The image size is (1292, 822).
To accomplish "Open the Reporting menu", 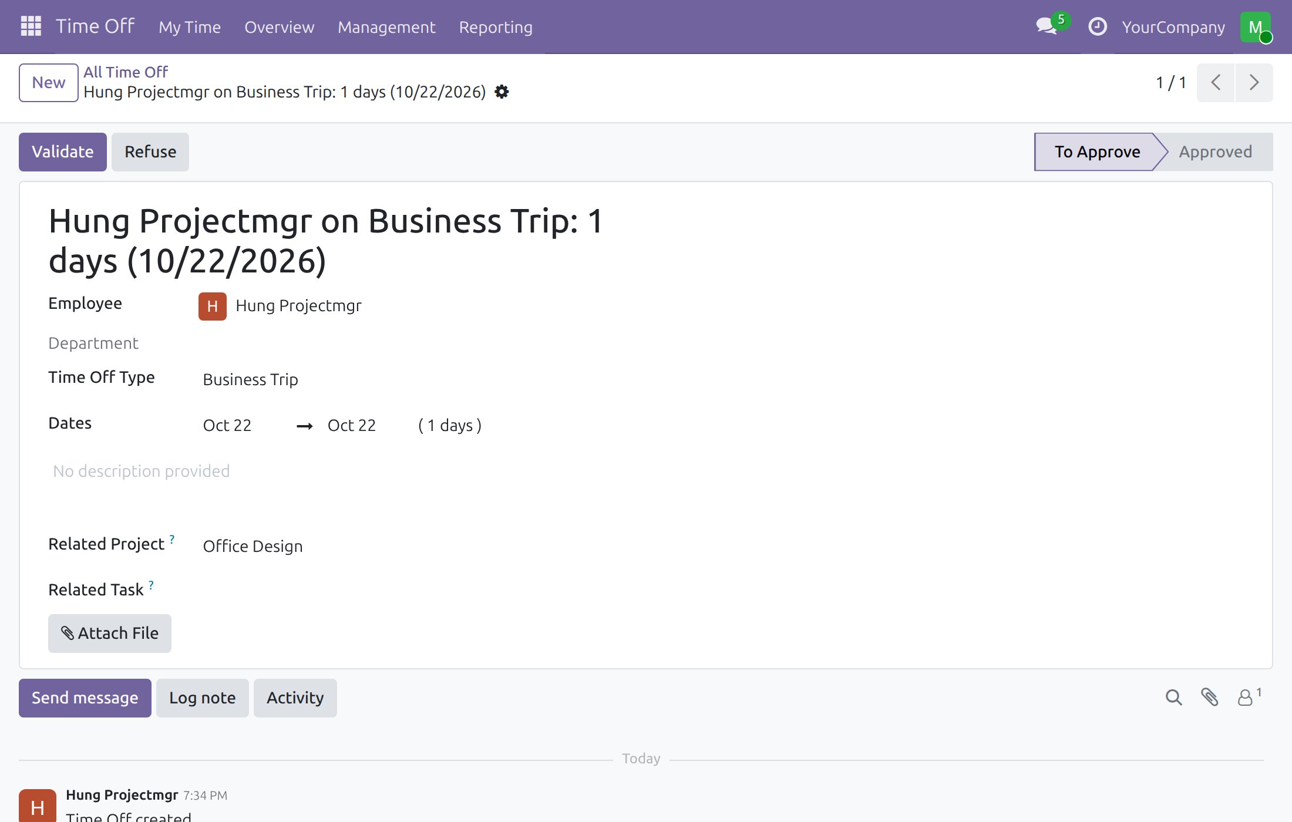I will point(496,27).
